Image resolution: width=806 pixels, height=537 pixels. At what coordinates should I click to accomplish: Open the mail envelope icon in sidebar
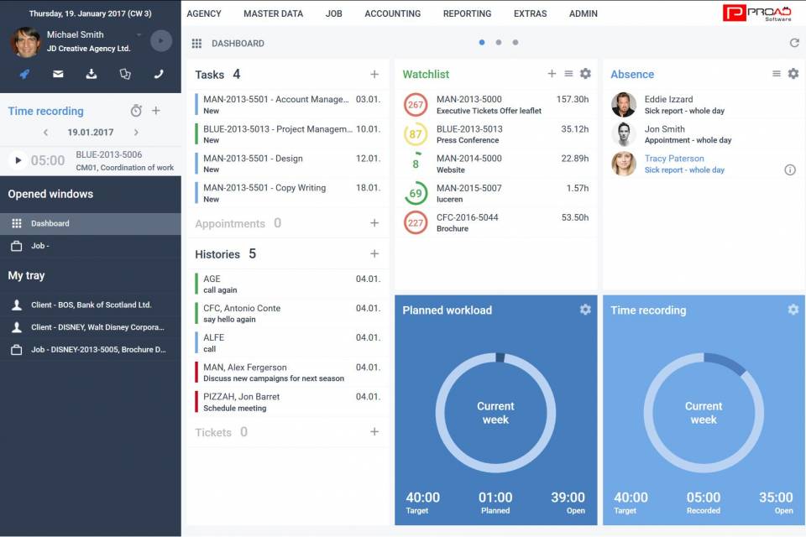point(58,74)
